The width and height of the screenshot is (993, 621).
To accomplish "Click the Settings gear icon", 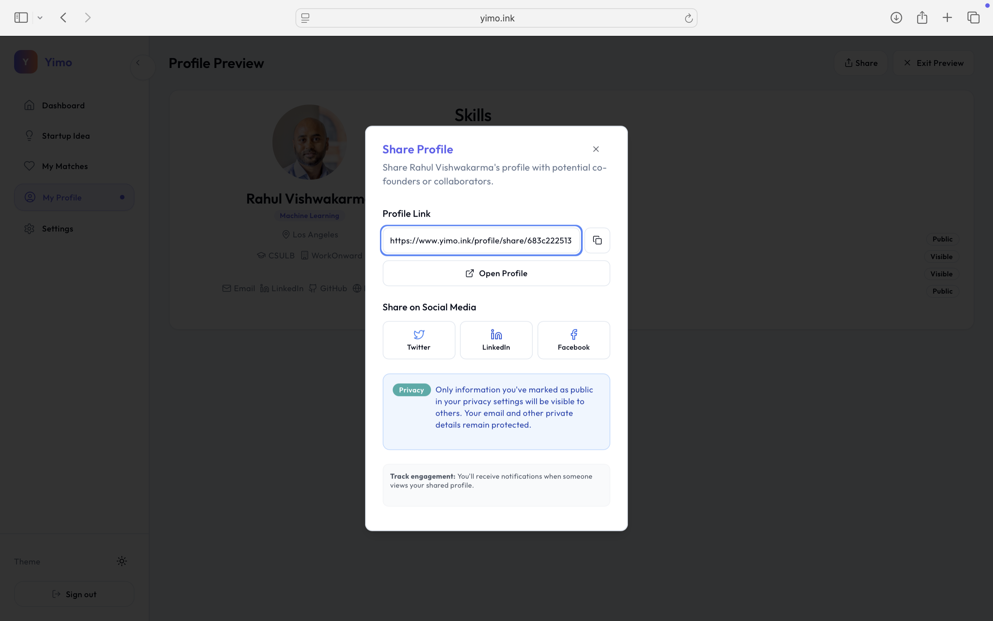I will click(x=29, y=228).
